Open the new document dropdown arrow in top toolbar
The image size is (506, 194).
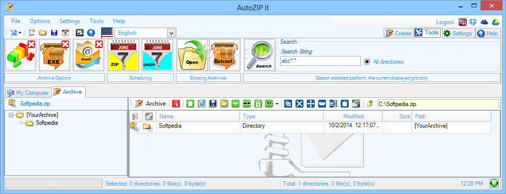tap(20, 33)
